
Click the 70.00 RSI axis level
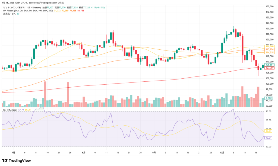click(268, 111)
